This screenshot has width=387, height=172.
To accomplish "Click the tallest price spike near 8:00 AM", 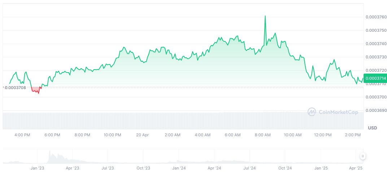I will coord(265,17).
